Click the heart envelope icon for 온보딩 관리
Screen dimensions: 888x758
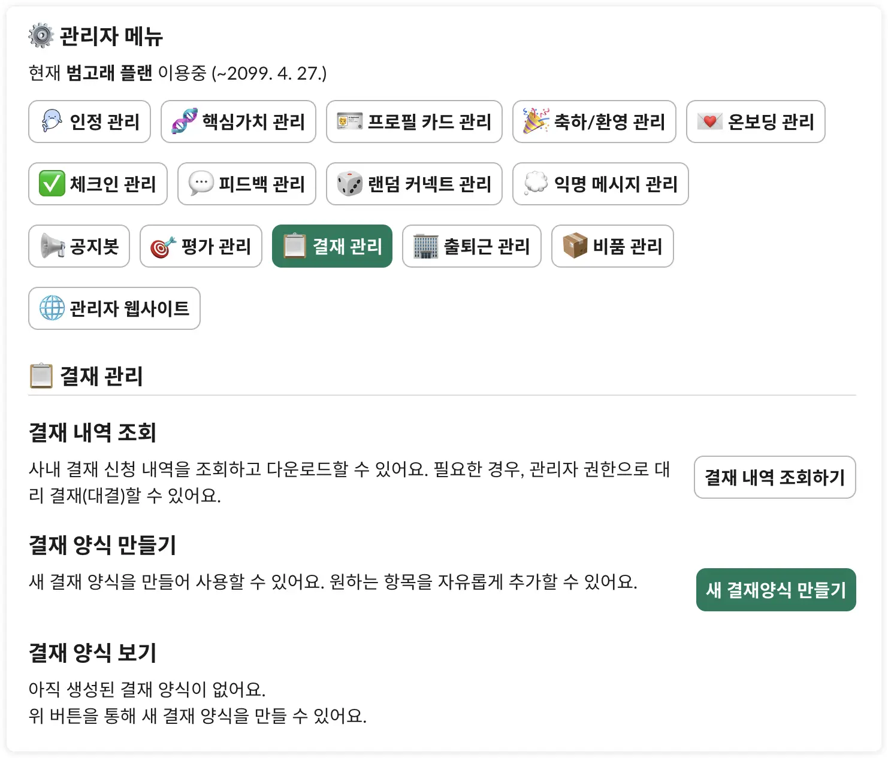[x=709, y=122]
